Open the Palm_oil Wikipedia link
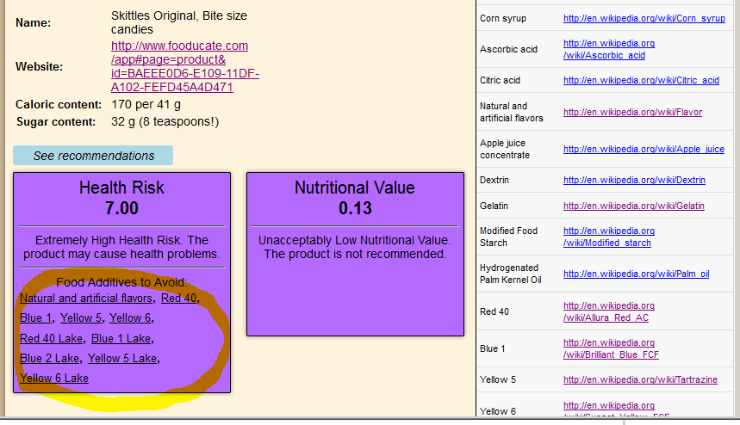Viewport: 740px width, 425px height. [x=636, y=274]
